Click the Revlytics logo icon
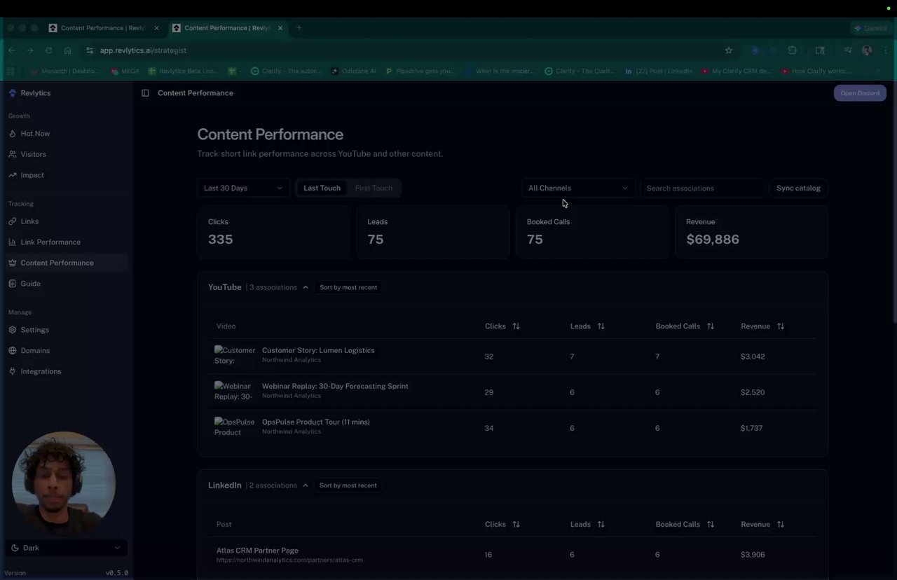This screenshot has width=897, height=580. (x=13, y=93)
